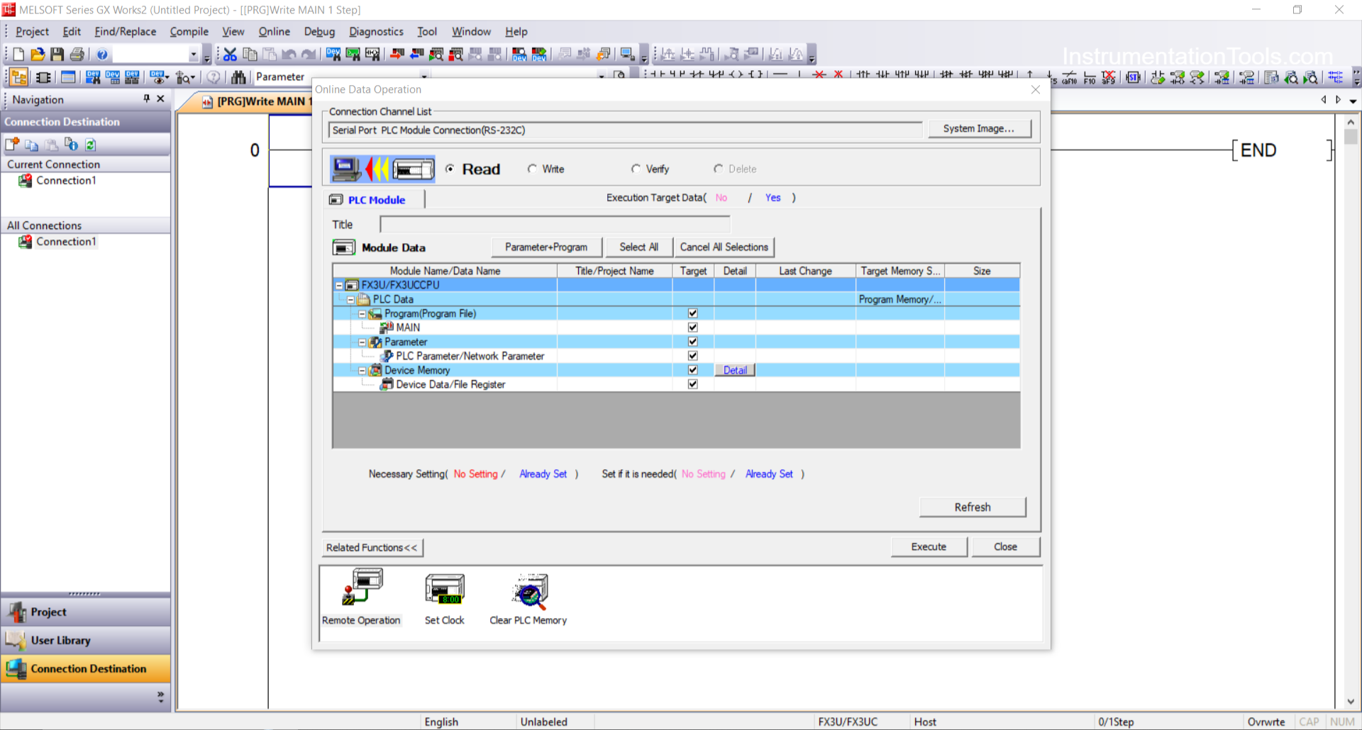The image size is (1362, 730).
Task: Open Remote Operation function
Action: point(362,597)
